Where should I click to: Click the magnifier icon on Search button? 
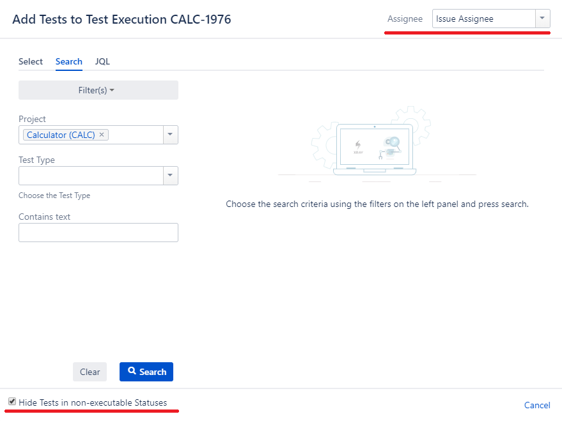pos(132,371)
